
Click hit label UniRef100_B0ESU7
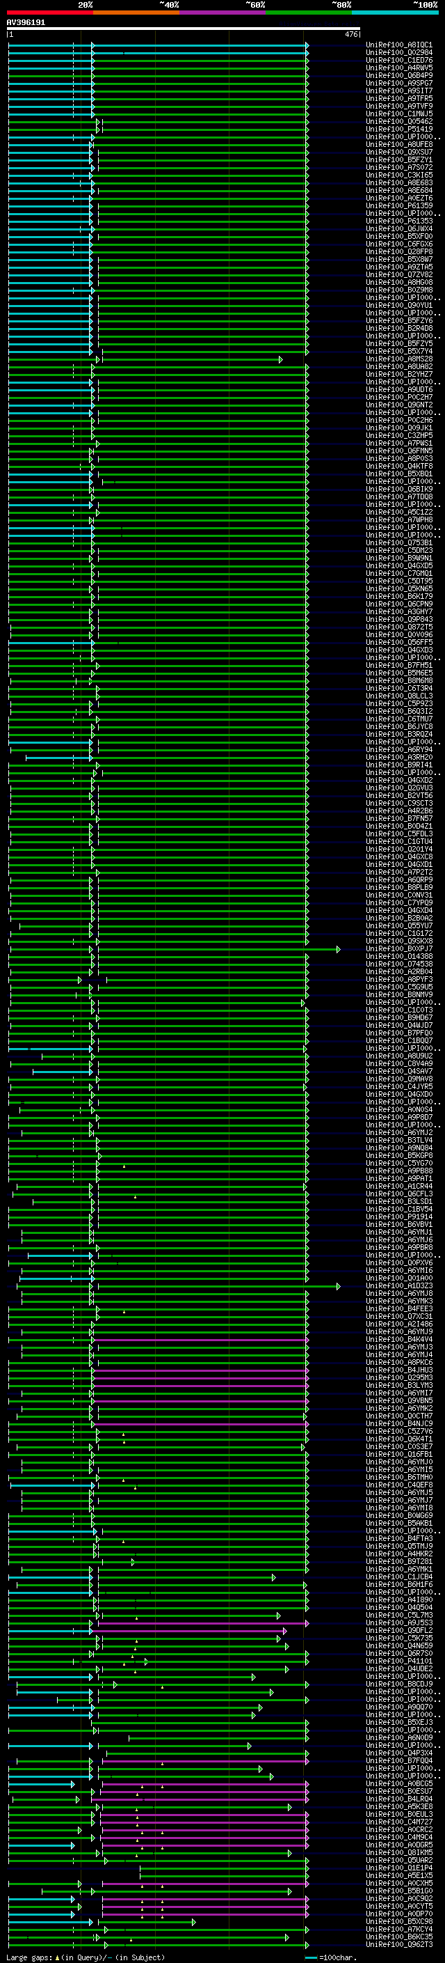point(398,1792)
